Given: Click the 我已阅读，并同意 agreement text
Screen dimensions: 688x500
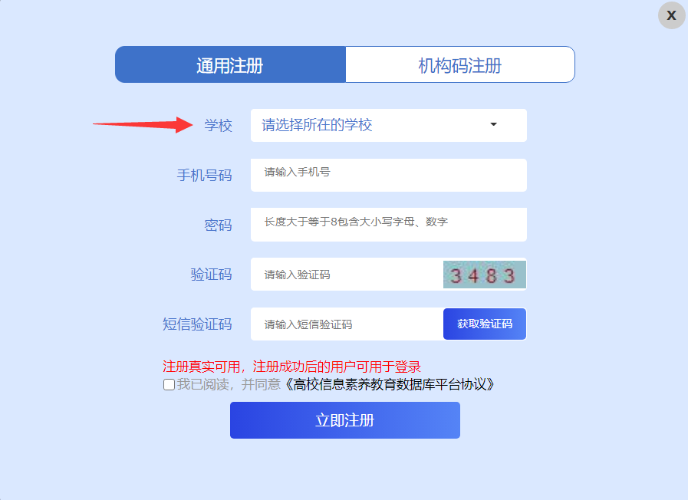Looking at the screenshot, I should (229, 385).
